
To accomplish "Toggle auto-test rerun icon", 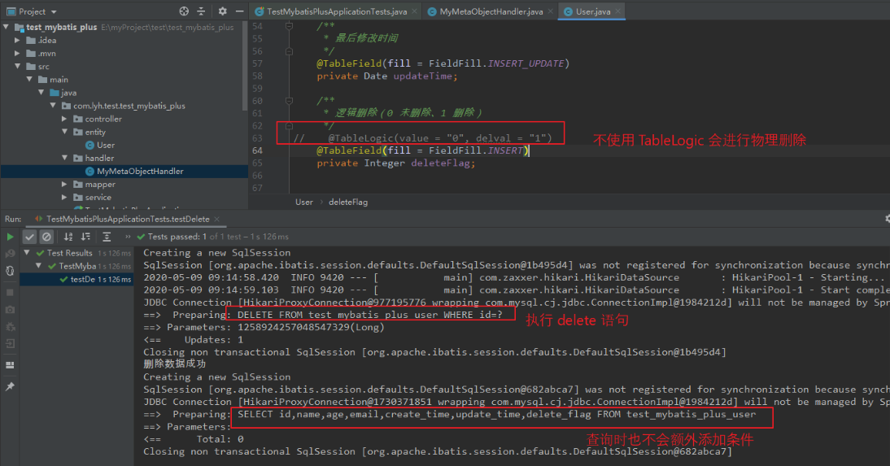I will pyautogui.click(x=10, y=271).
